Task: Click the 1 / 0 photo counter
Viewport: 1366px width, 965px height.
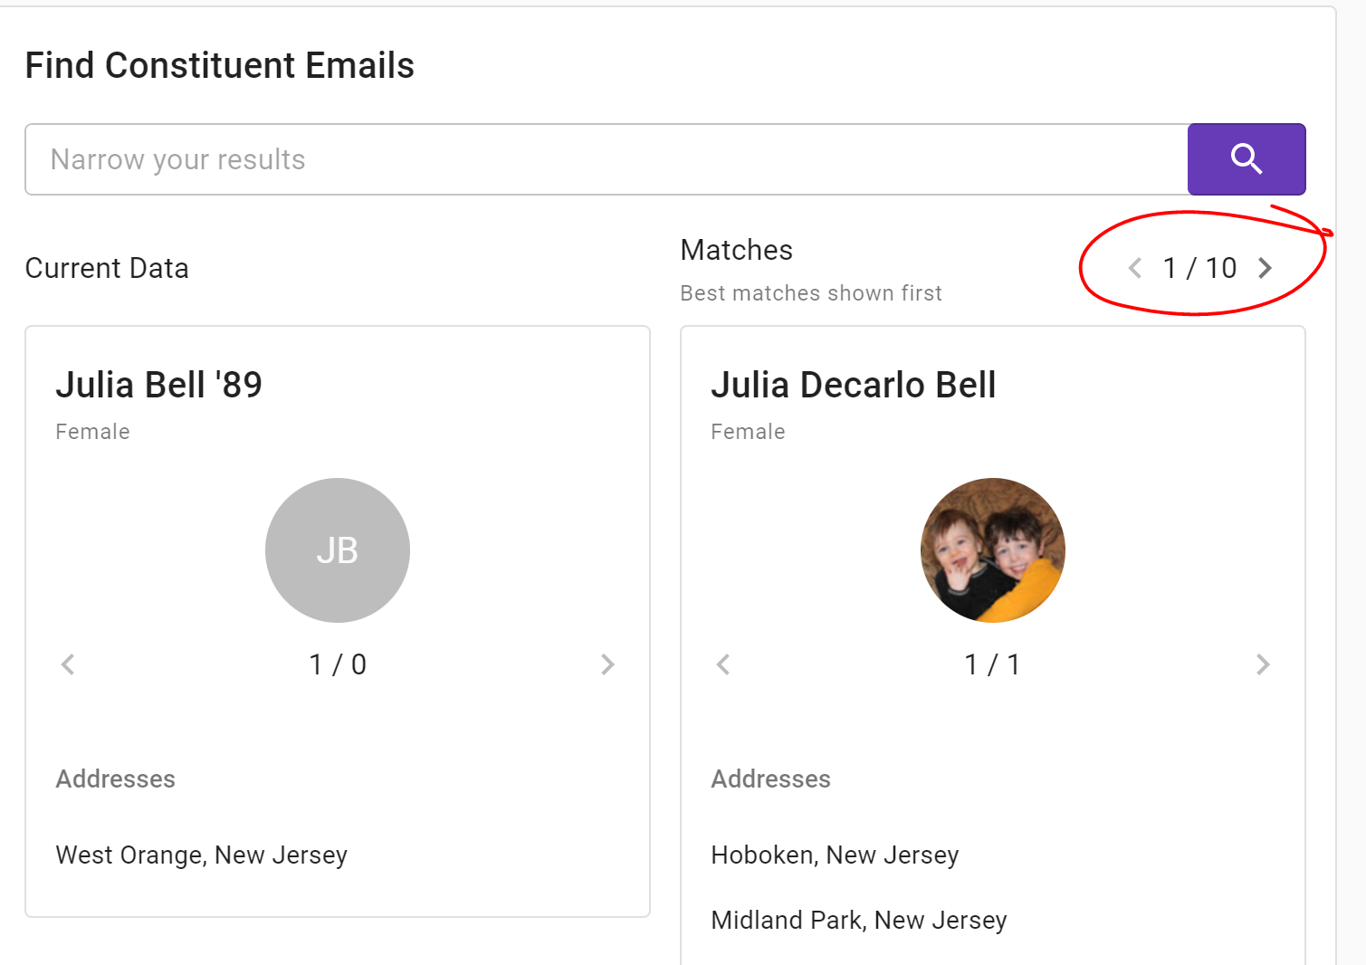Action: 337,664
